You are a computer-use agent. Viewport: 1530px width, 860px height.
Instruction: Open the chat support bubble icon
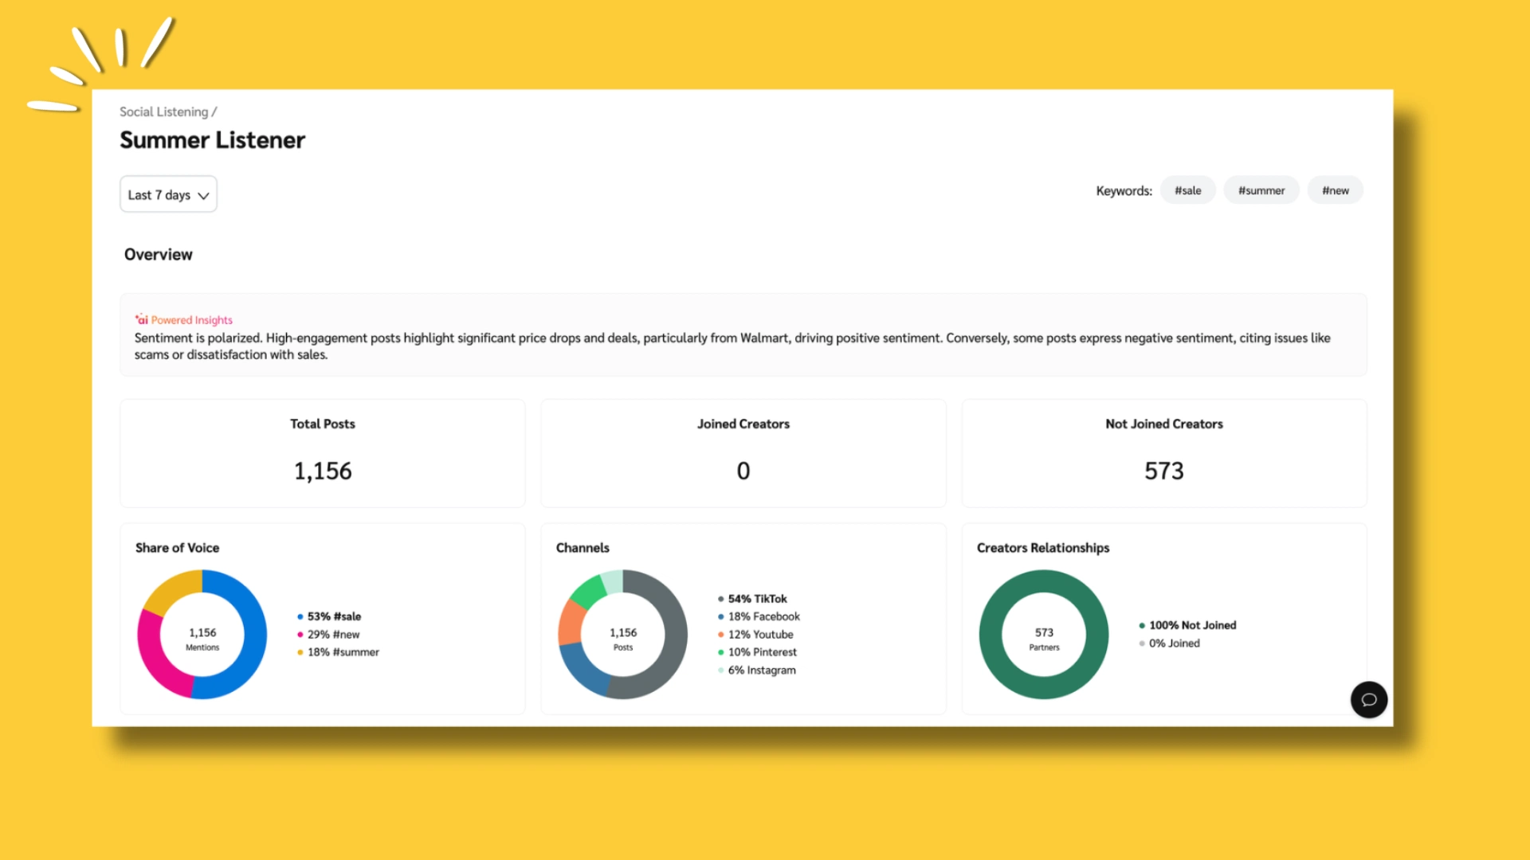(x=1368, y=700)
